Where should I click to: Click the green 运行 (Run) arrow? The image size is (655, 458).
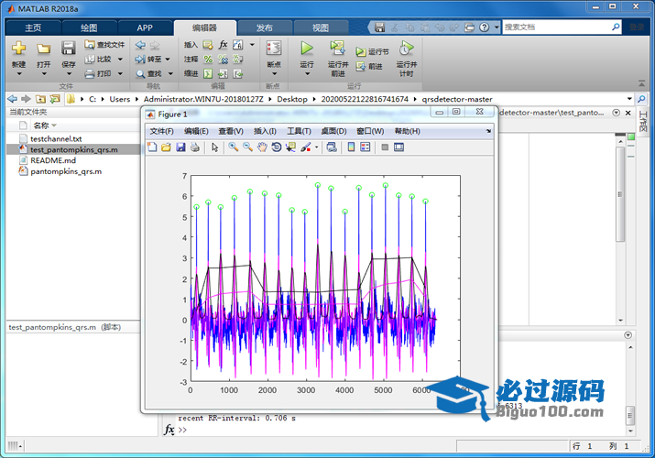pyautogui.click(x=307, y=48)
